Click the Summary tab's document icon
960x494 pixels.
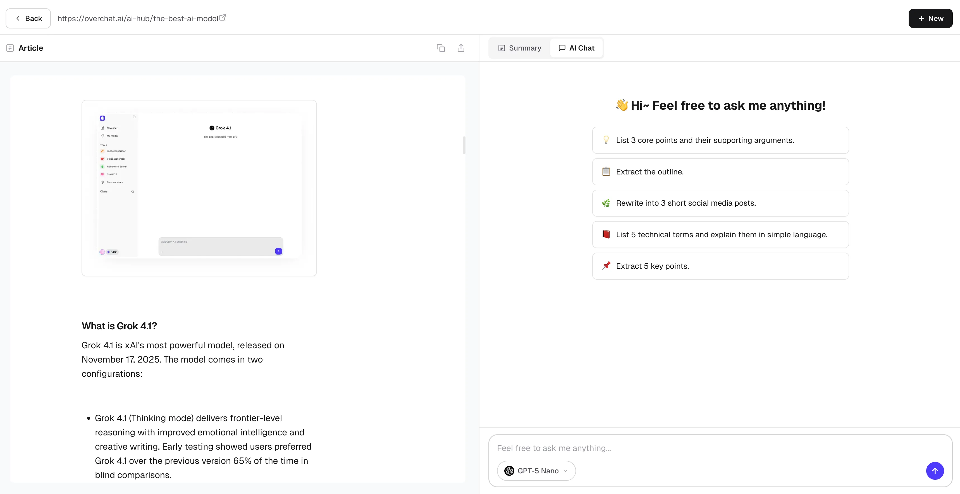501,48
